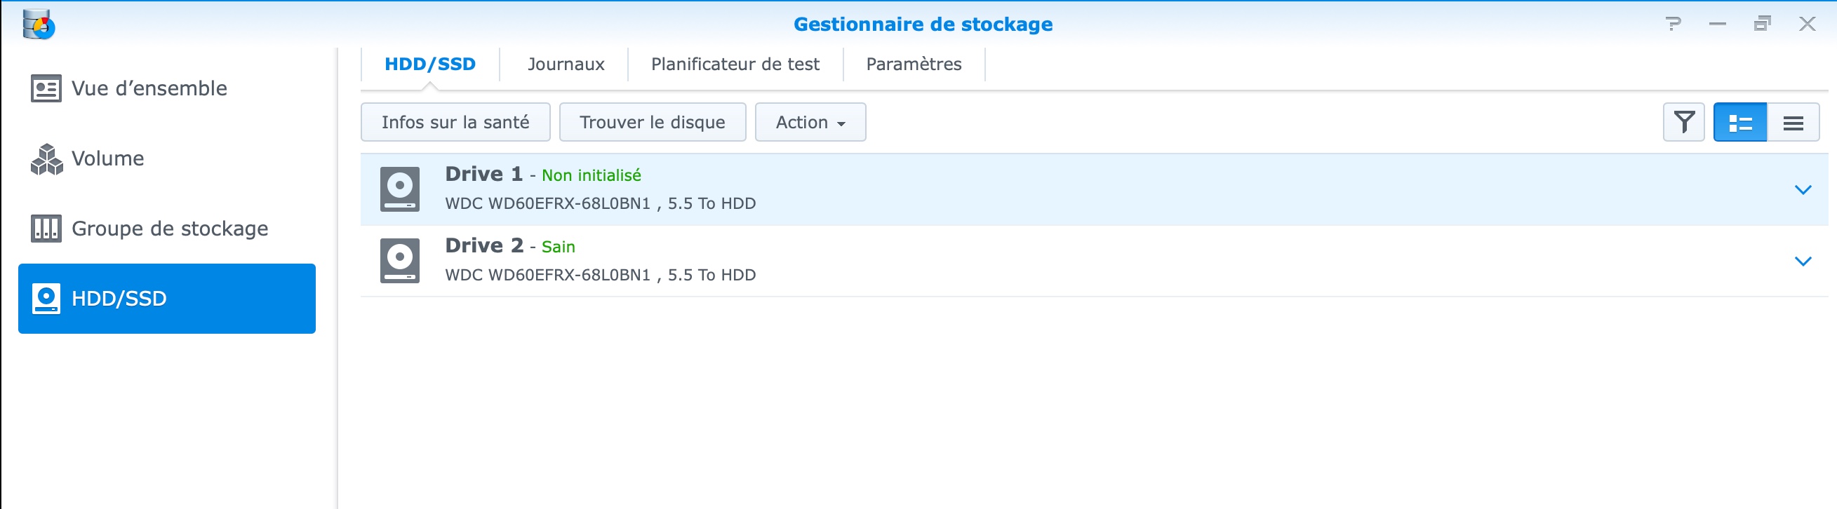
Task: Open the Paramètres tab
Action: (914, 65)
